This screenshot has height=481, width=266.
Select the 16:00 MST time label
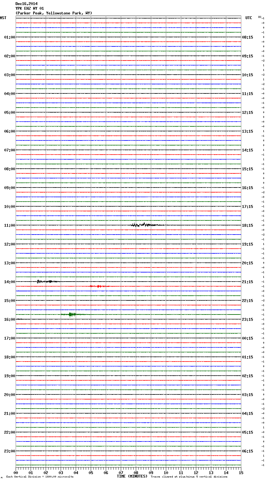pyautogui.click(x=10, y=320)
